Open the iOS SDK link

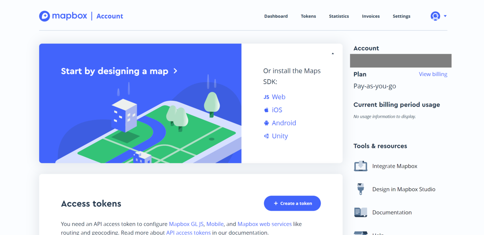point(277,110)
